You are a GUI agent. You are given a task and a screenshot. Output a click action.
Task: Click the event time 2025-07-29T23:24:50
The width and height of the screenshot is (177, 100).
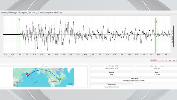click(x=111, y=69)
